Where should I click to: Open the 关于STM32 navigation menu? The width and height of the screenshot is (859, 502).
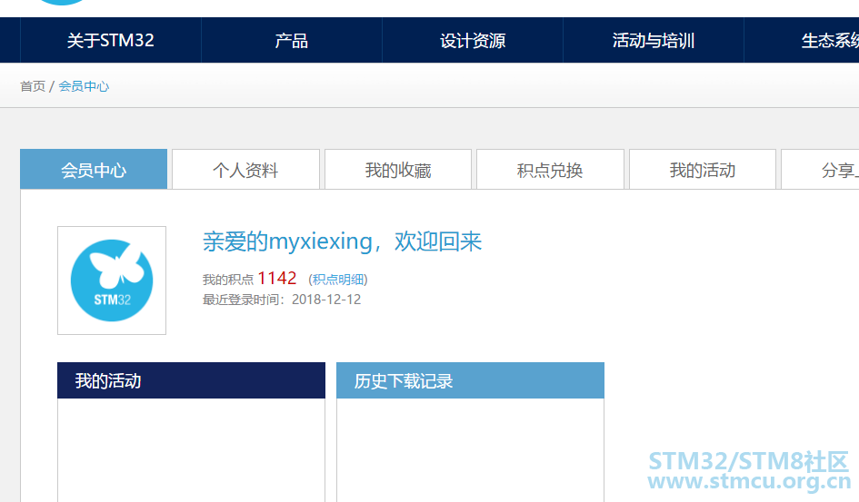click(x=111, y=41)
